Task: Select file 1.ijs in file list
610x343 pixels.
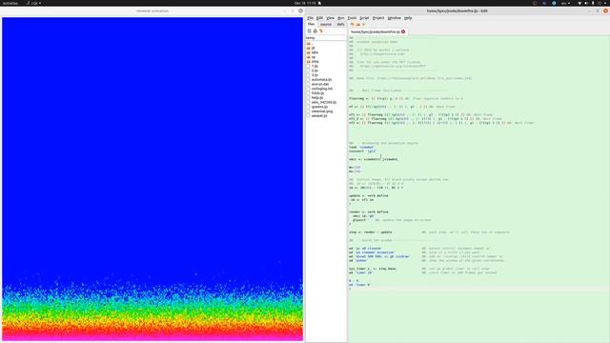Action: click(x=313, y=66)
